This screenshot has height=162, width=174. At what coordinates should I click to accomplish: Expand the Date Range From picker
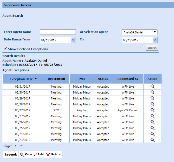[x=73, y=40]
